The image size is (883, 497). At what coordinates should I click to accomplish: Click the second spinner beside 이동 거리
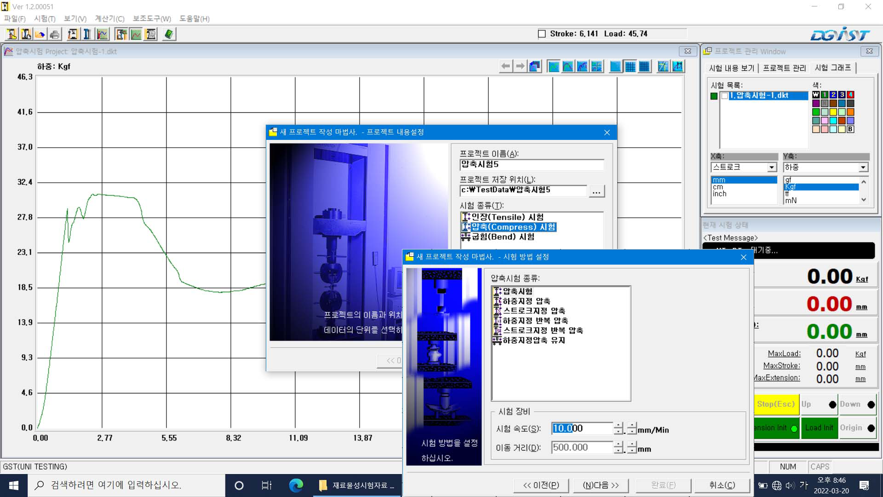point(632,447)
